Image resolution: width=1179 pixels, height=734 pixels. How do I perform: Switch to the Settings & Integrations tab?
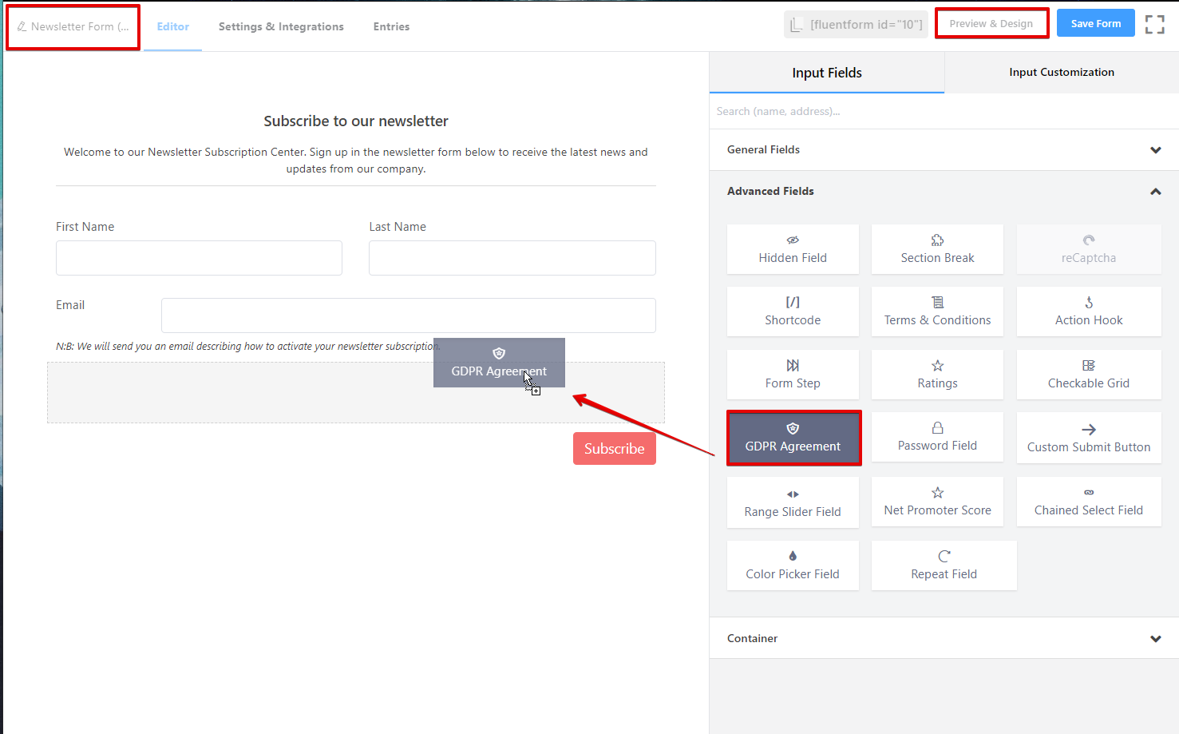pos(281,26)
